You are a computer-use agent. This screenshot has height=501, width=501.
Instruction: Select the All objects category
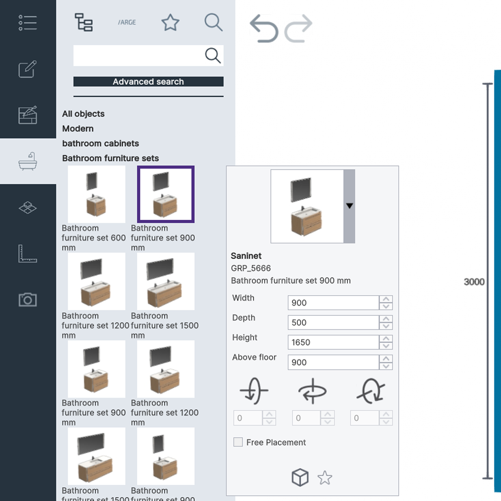coord(83,114)
